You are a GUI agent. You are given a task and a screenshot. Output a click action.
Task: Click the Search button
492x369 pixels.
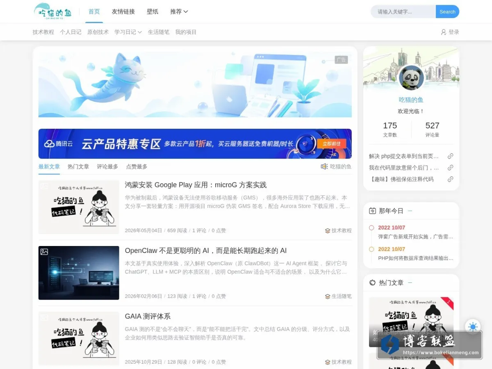(447, 11)
